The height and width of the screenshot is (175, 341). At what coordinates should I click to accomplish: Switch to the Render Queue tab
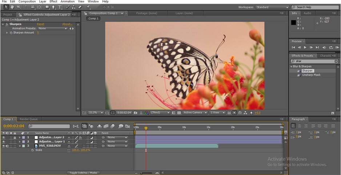coord(28,119)
